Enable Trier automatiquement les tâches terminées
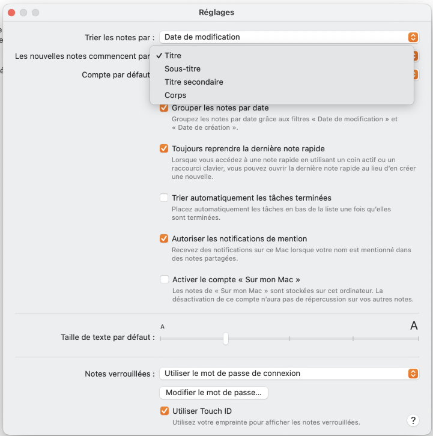This screenshot has height=436, width=433. click(164, 198)
